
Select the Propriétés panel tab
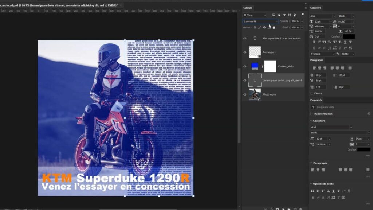tap(316, 100)
